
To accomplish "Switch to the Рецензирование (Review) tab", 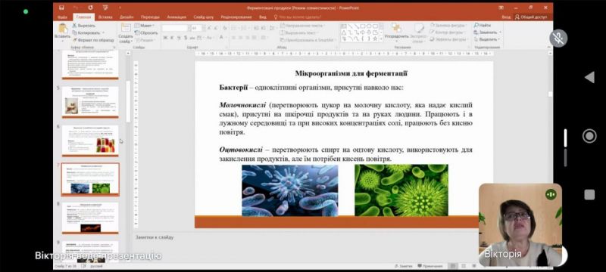I will 236,17.
